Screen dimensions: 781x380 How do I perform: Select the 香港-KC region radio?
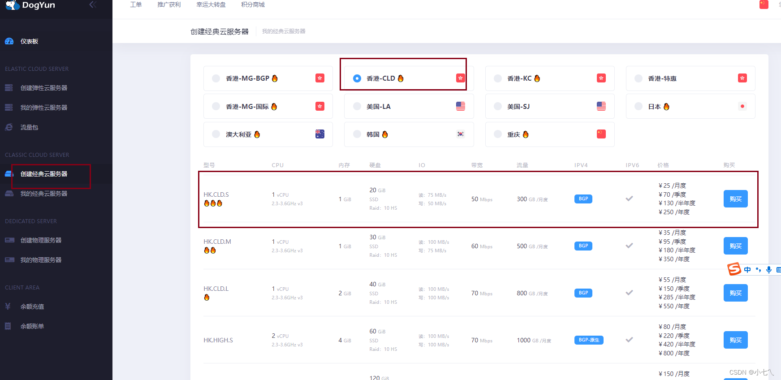click(498, 78)
